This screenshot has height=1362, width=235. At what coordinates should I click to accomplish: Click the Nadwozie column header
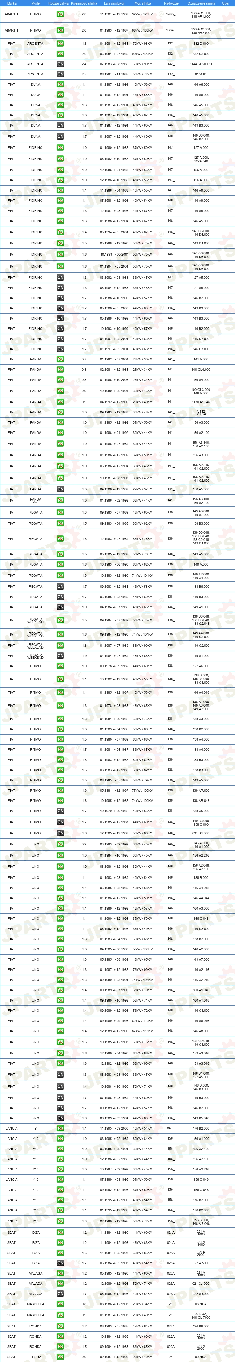tap(171, 3)
